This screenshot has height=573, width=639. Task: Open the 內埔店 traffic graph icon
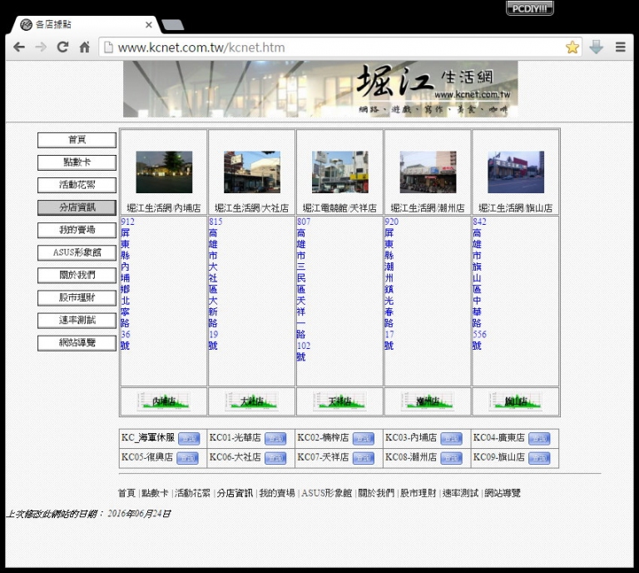[164, 401]
